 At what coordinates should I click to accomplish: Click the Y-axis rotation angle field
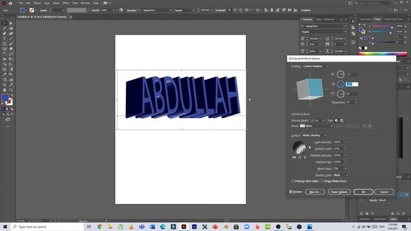(x=352, y=84)
